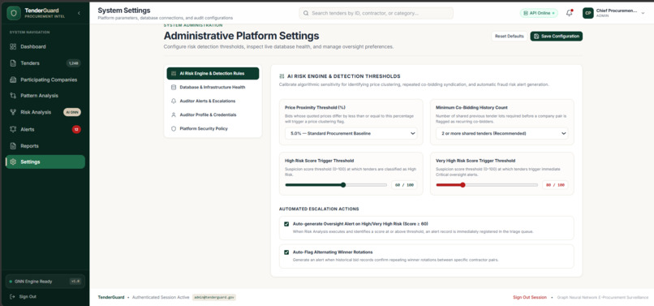Viewport: 654px width, 306px height.
Task: Click the database icon beside Infrastructure Health
Action: click(174, 87)
